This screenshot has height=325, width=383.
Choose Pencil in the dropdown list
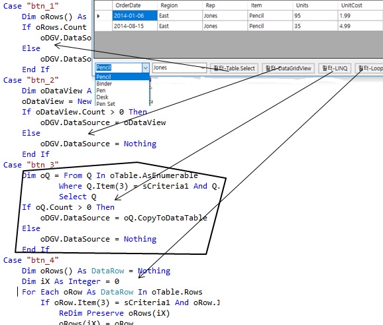[122, 77]
